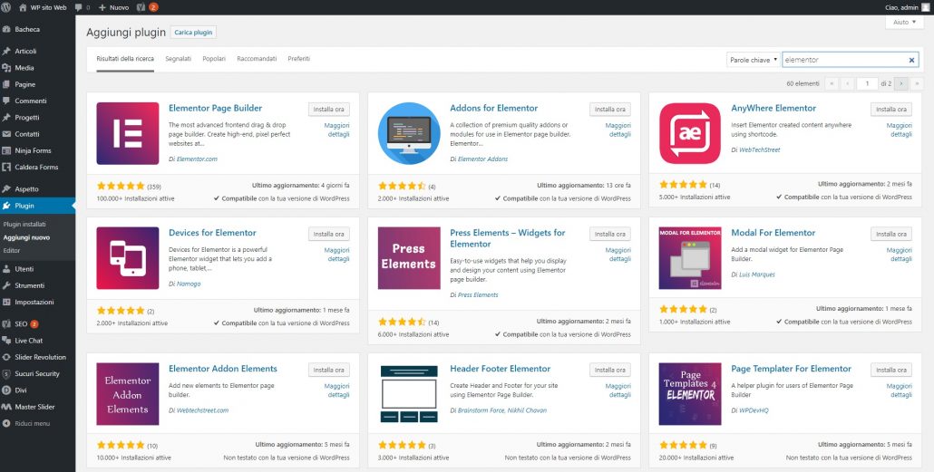The image size is (934, 472).
Task: Click the Carica plugin button
Action: click(x=193, y=33)
